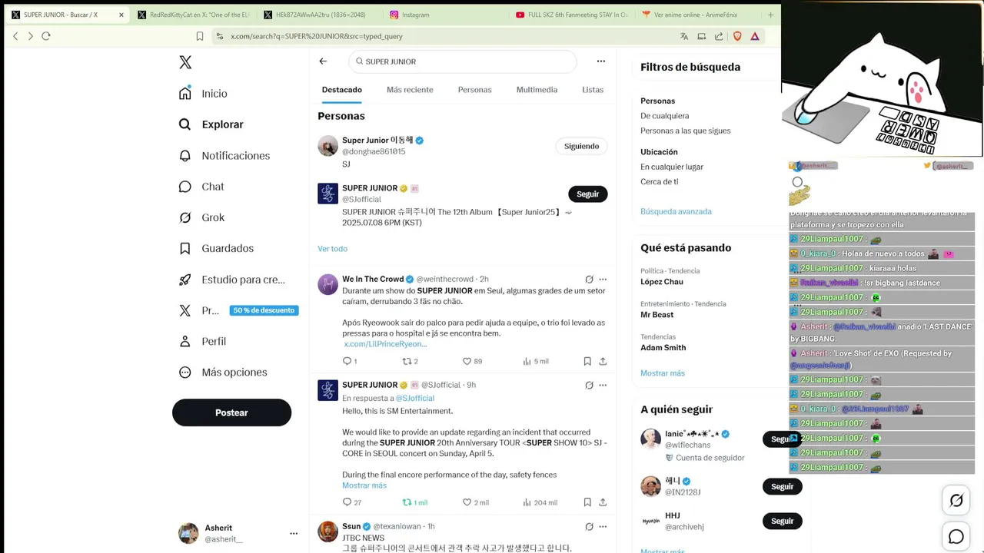Screen dimensions: 984x553
Task: Open x.com/LilPrinceRyeon link
Action: [x=385, y=344]
